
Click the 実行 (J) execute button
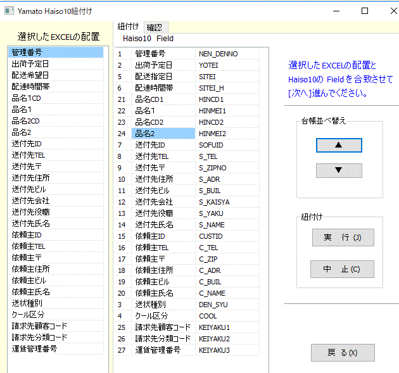[343, 237]
